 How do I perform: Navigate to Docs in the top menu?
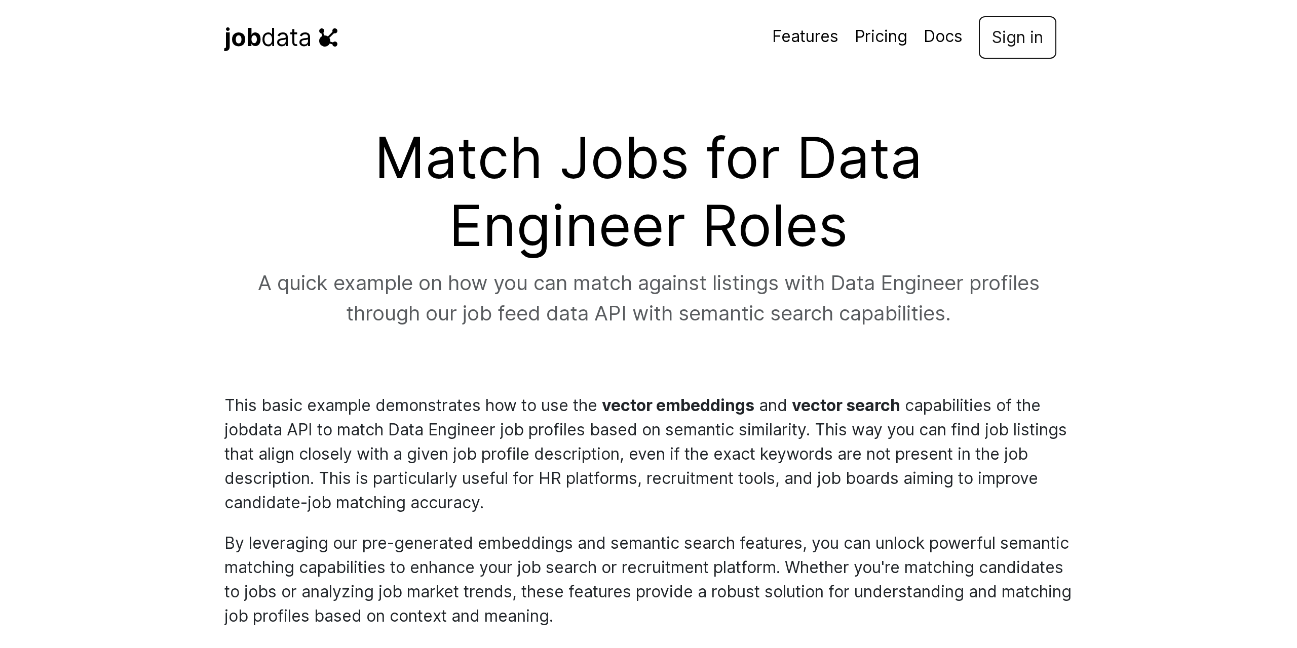[943, 37]
